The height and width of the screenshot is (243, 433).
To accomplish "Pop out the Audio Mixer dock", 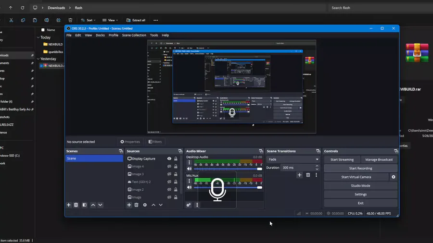I will [x=261, y=151].
